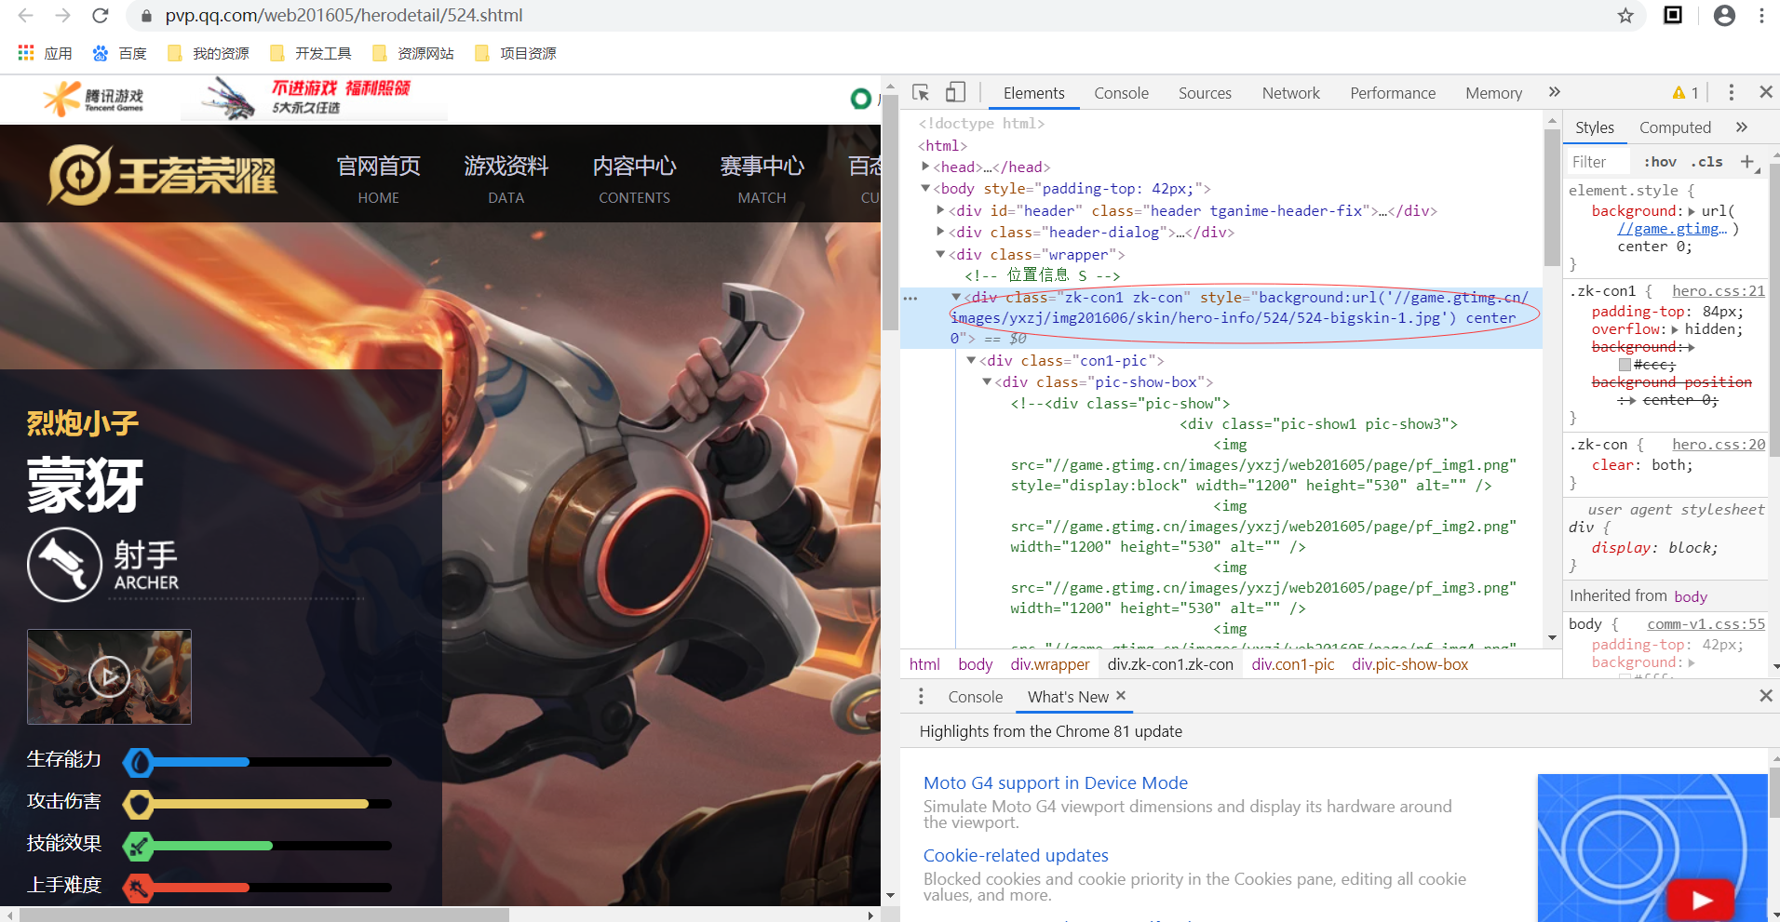Screen dimensions: 1780x922
Task: Select div.wrapper in the breadcrumb
Action: click(1050, 664)
